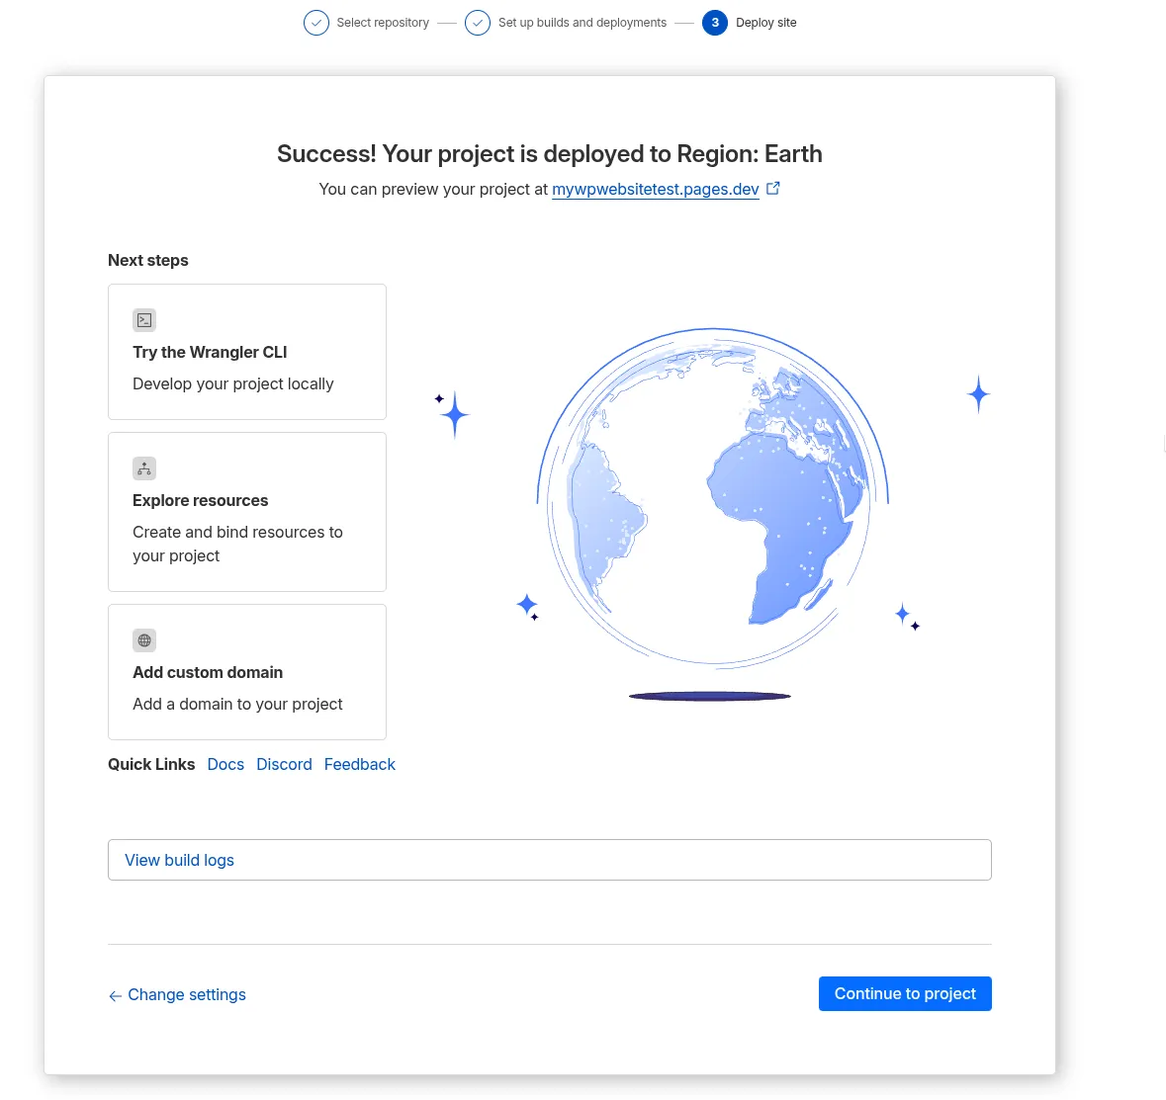
Task: Click the step 3 number circle
Action: click(715, 23)
